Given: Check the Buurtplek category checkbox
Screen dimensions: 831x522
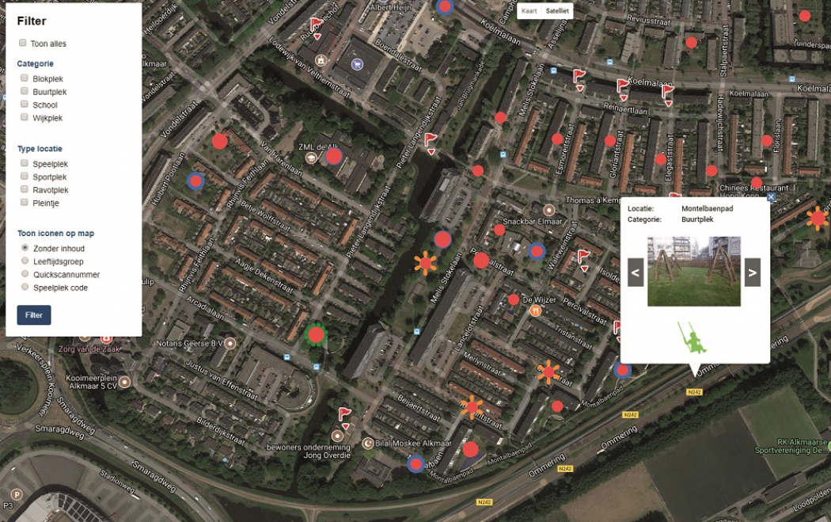Looking at the screenshot, I should click(x=25, y=91).
